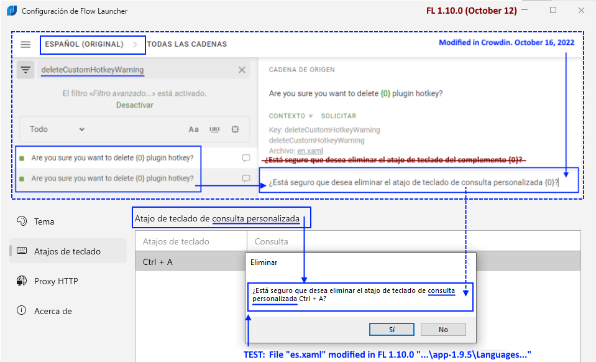Enable case-sensitive search with the Aa toggle
This screenshot has width=596, height=362.
(x=193, y=129)
